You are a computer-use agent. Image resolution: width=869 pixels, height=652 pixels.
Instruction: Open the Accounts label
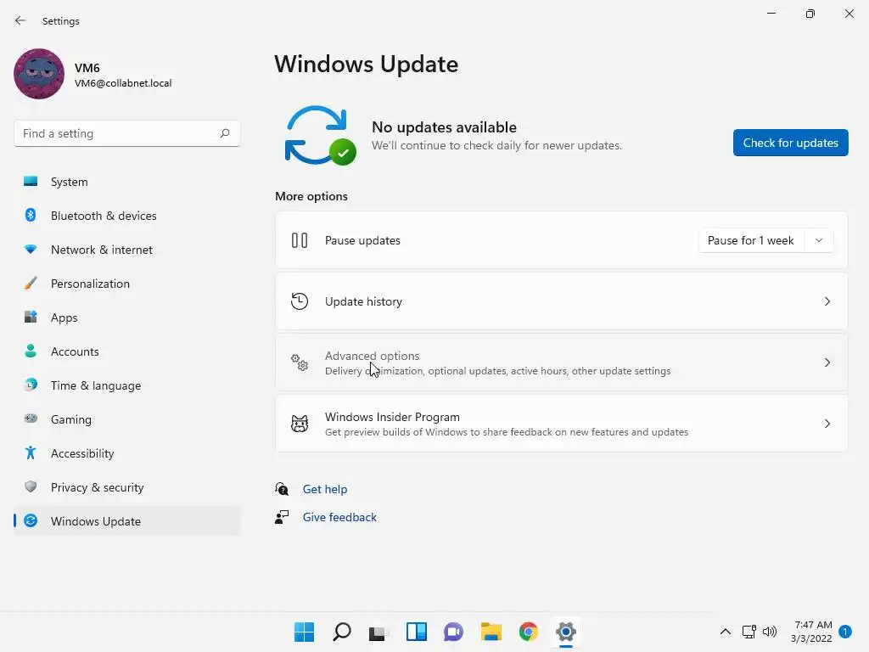click(x=75, y=351)
